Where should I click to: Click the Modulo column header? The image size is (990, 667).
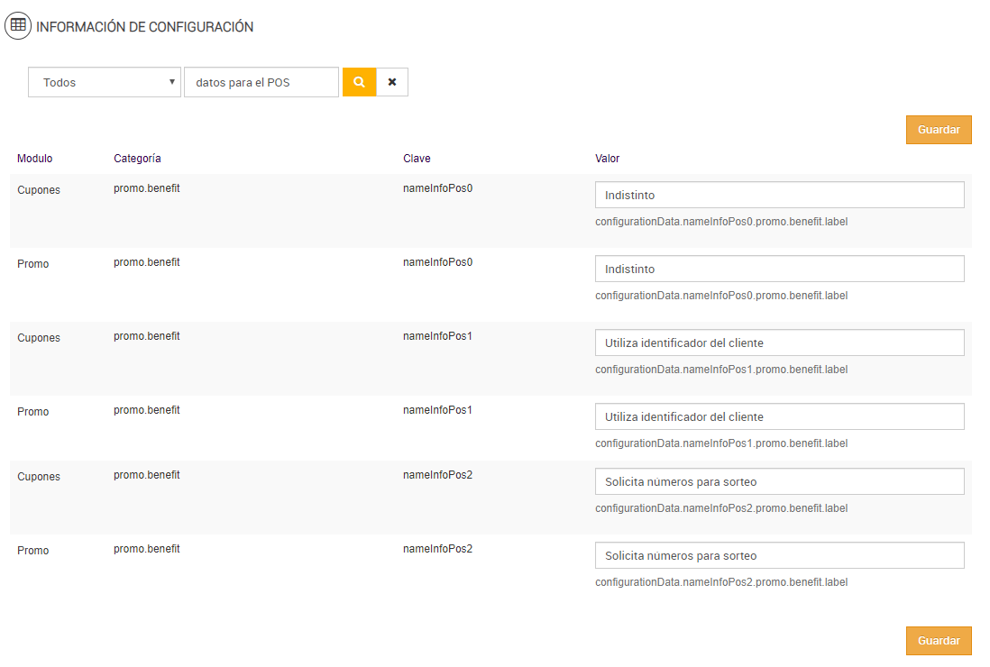pos(35,159)
